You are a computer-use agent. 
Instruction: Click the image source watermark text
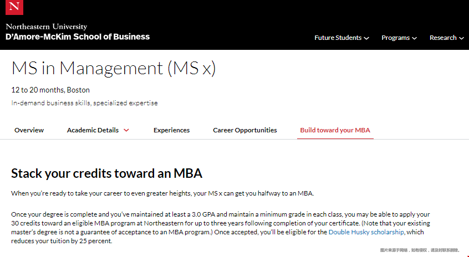click(420, 250)
